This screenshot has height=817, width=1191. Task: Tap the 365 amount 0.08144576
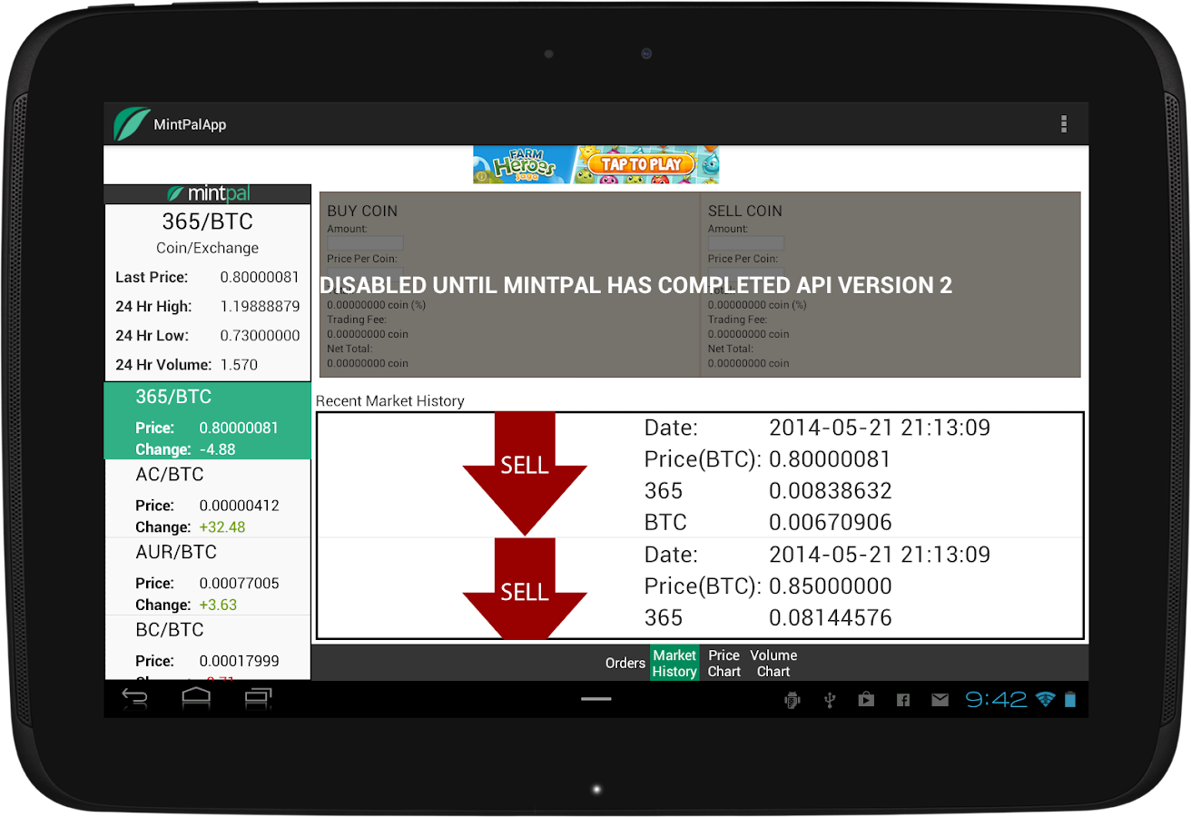tap(830, 617)
